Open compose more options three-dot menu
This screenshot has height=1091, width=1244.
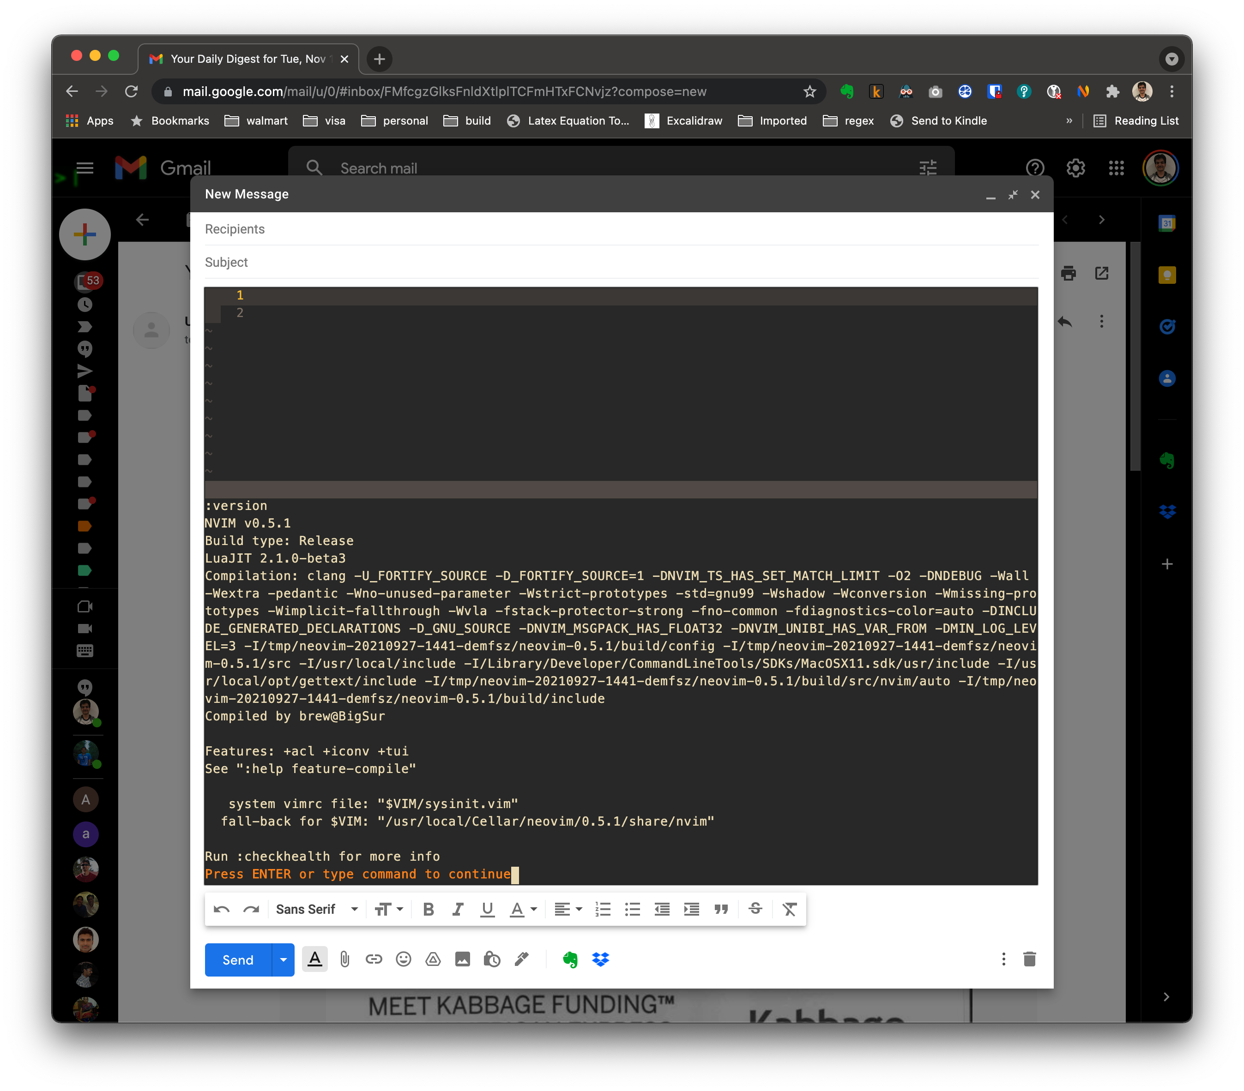point(1003,959)
